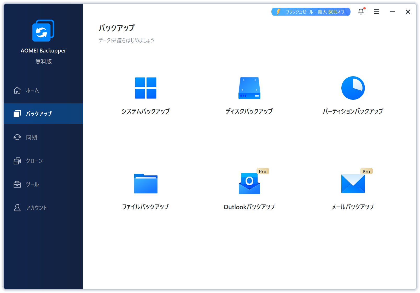Click the AOMEI Backupper logo

43,31
